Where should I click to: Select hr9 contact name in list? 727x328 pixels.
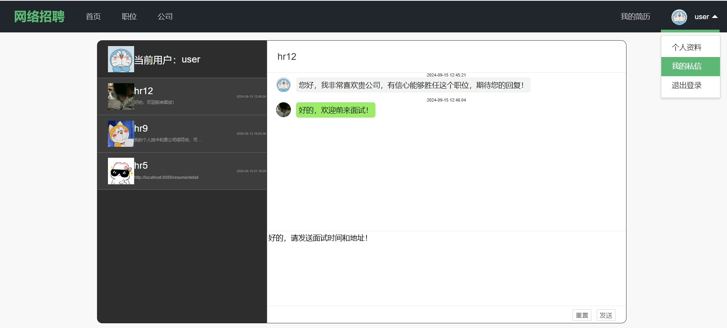pyautogui.click(x=141, y=128)
